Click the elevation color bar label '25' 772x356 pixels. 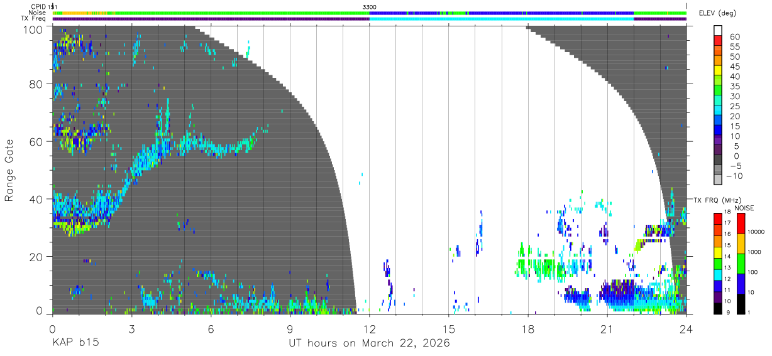(x=734, y=106)
